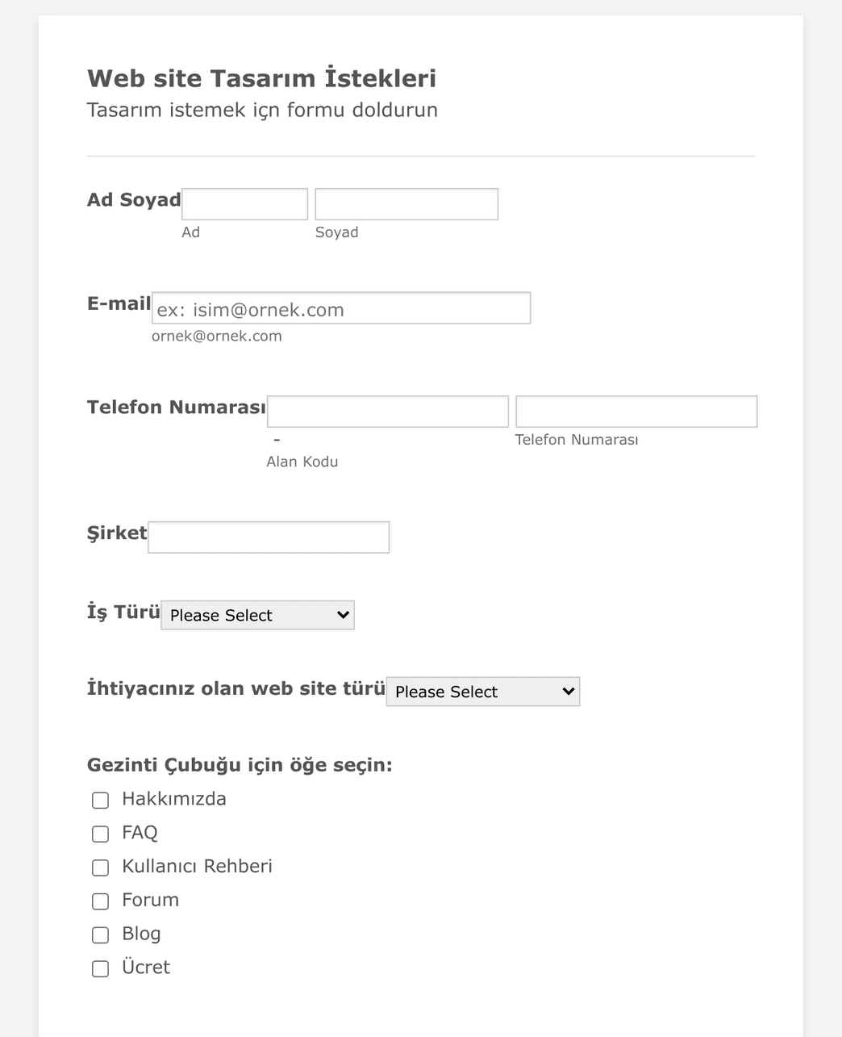Select the Forum checkbox
Image resolution: width=842 pixels, height=1037 pixels.
tap(100, 901)
